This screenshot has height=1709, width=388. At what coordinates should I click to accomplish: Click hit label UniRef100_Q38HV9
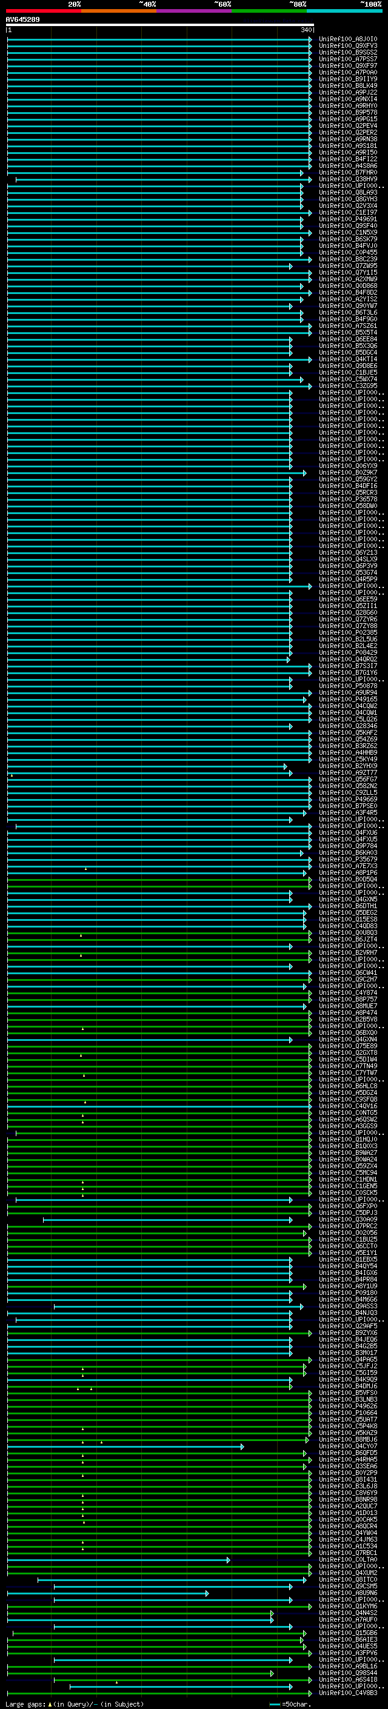coord(348,179)
